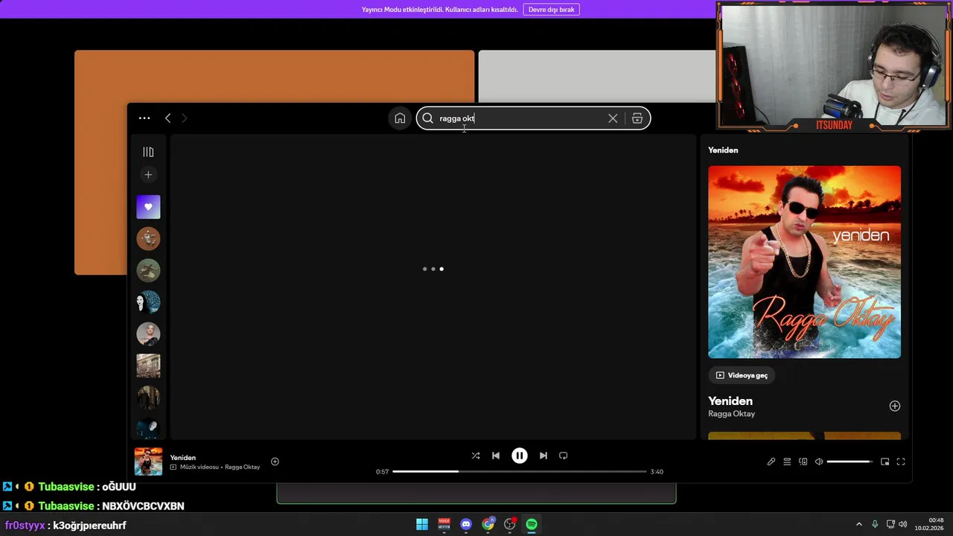
Task: Open the Browse icon in search bar
Action: click(637, 118)
